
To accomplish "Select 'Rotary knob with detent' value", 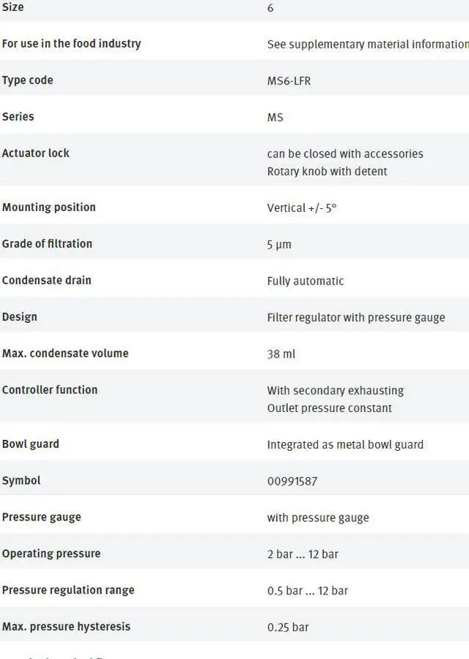I will click(x=327, y=172).
